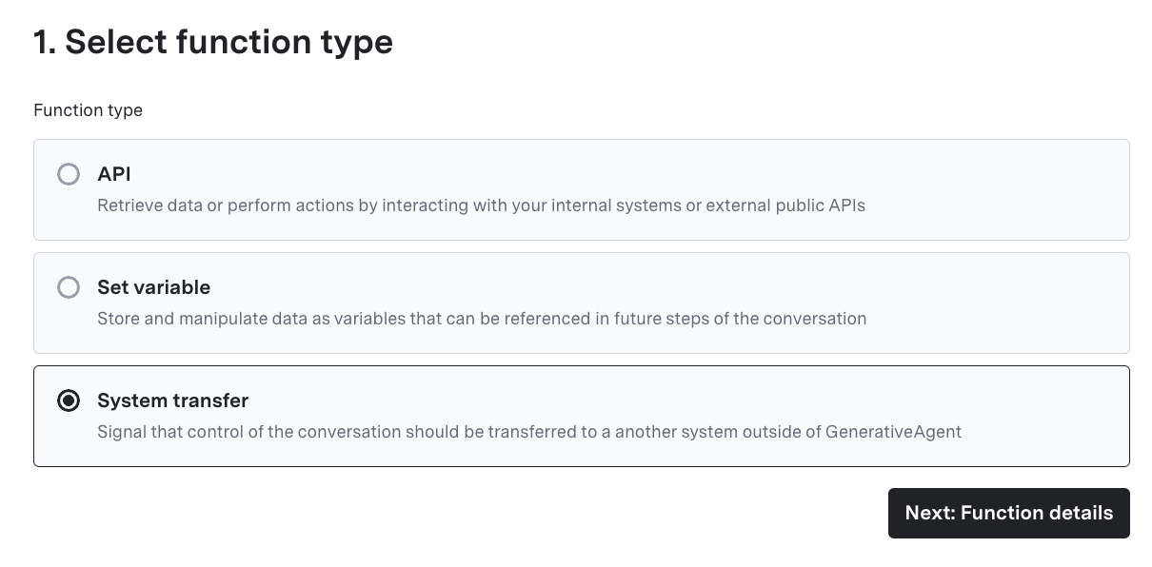1152x567 pixels.
Task: Click the Function type field label
Action: tap(88, 110)
